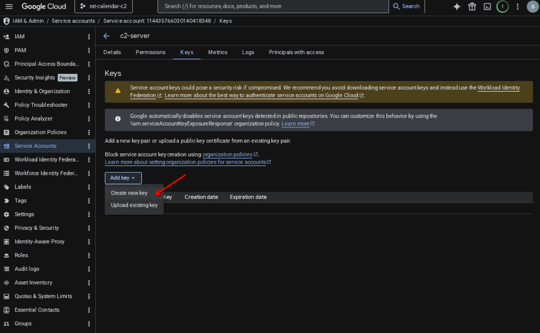This screenshot has height=333, width=540.
Task: Click the Audit logs list icon
Action: (6, 269)
